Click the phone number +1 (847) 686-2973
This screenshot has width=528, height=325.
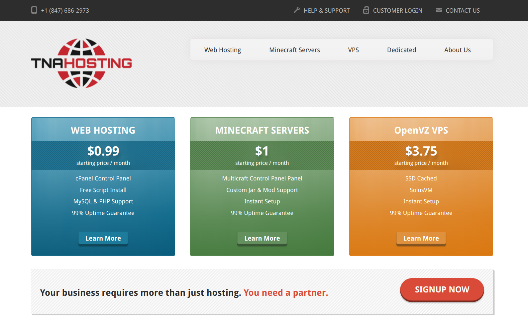tap(65, 11)
